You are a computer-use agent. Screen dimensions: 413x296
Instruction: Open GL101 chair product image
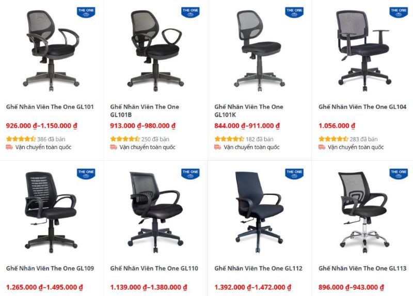(51, 51)
